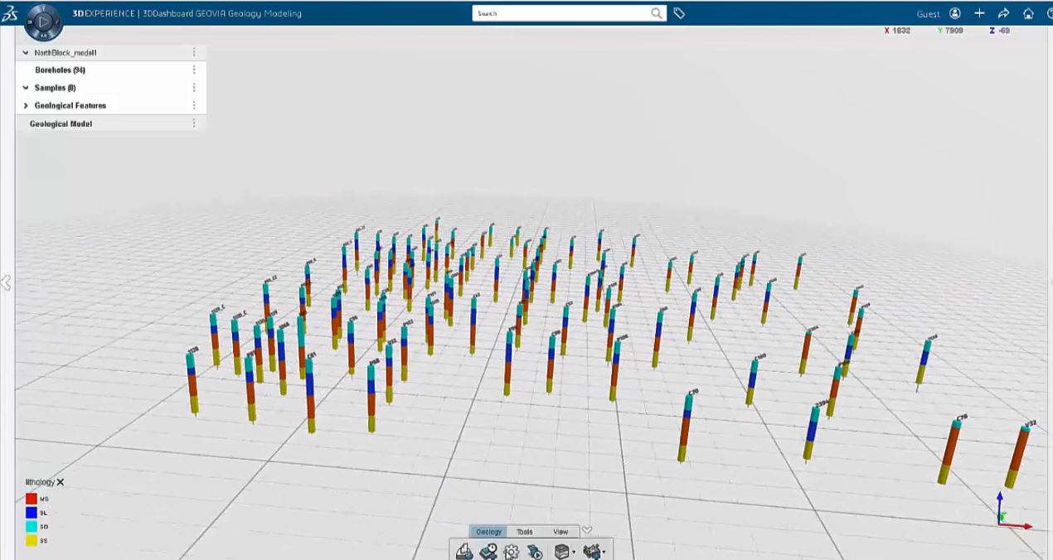
Task: Click the 3DEXPERIENCE compass icon top left
Action: pos(43,22)
